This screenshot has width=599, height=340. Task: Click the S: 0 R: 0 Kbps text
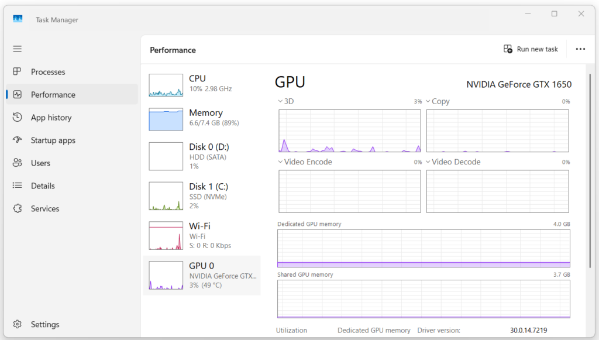tap(210, 246)
